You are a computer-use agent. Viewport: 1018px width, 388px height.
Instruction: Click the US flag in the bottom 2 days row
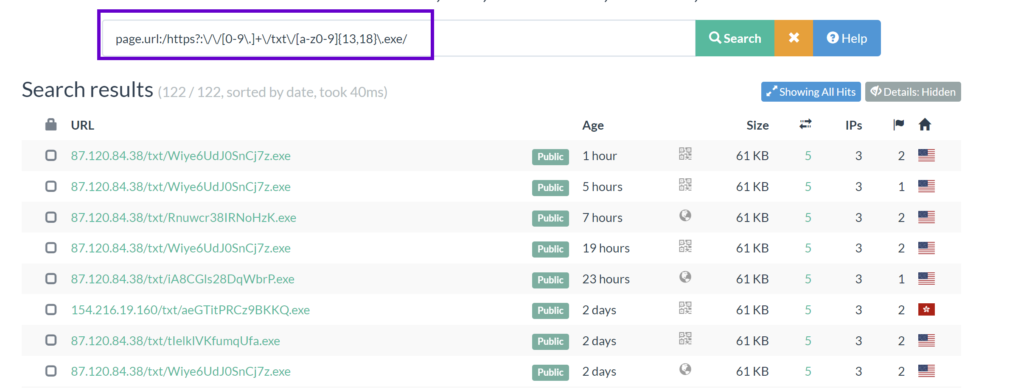pyautogui.click(x=926, y=371)
